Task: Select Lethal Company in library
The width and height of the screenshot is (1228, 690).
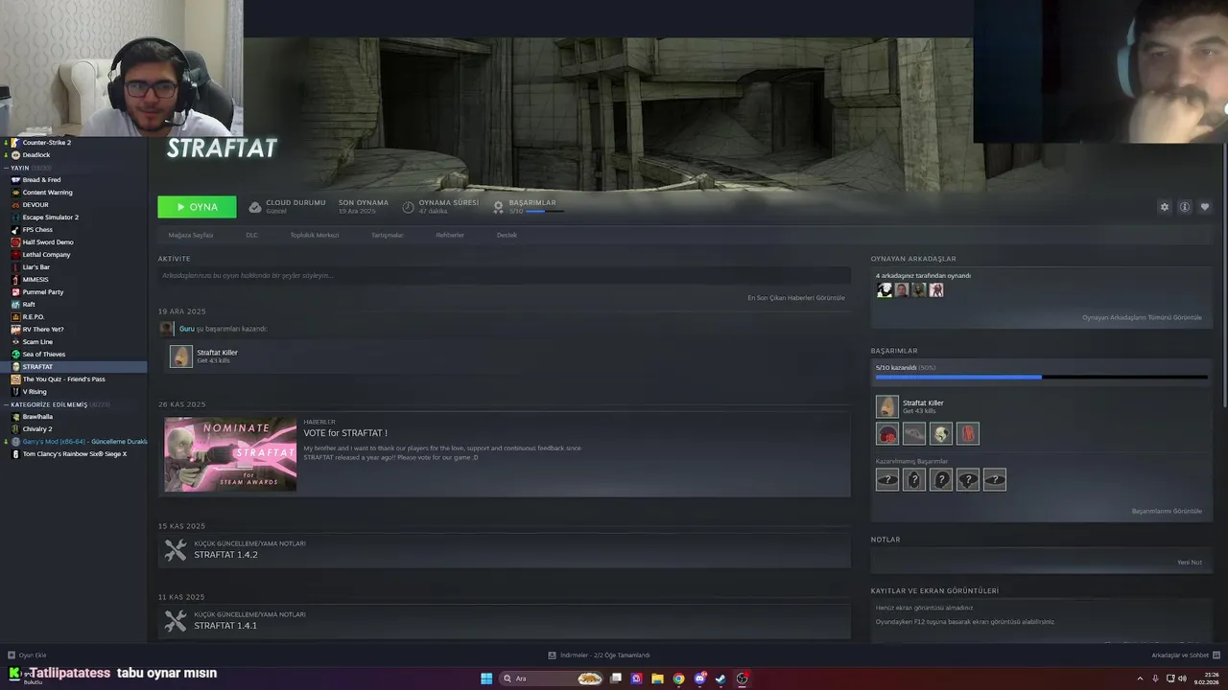Action: coord(46,255)
